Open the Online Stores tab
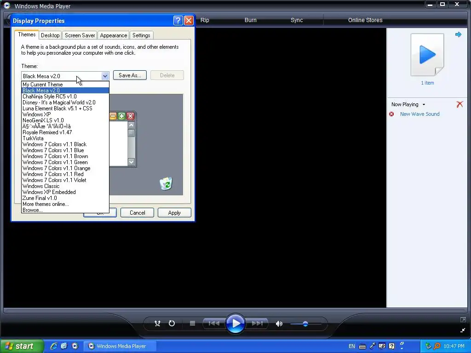The image size is (471, 353). tap(365, 20)
